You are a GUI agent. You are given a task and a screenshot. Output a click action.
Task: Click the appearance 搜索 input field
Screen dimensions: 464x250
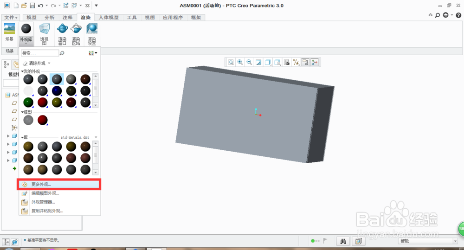pyautogui.click(x=40, y=53)
